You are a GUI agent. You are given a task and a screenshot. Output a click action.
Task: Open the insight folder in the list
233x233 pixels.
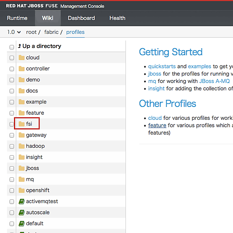pos(34,157)
